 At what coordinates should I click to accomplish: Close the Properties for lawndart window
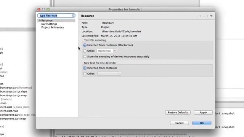click(x=39, y=9)
